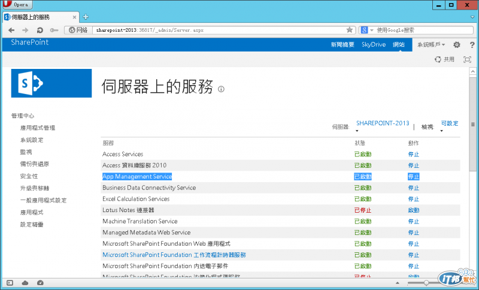
Task: Open the help question mark icon
Action: coord(472,45)
